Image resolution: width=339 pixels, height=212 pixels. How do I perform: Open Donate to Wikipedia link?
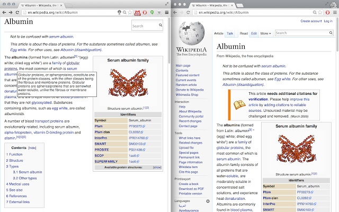coord(190,90)
